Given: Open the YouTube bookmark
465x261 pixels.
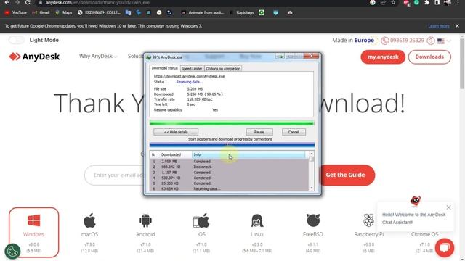Looking at the screenshot, I should click(x=16, y=13).
